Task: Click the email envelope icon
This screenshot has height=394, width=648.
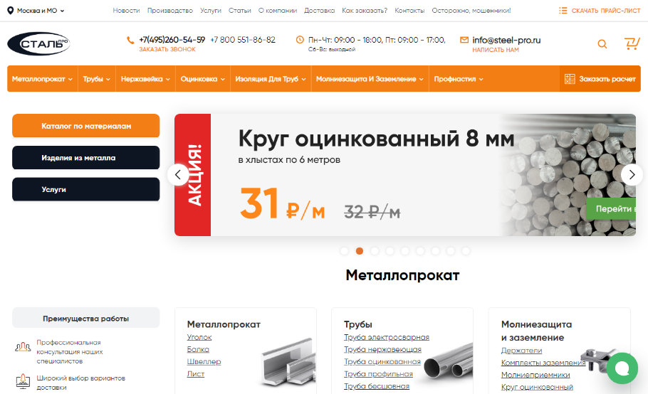Action: [464, 40]
